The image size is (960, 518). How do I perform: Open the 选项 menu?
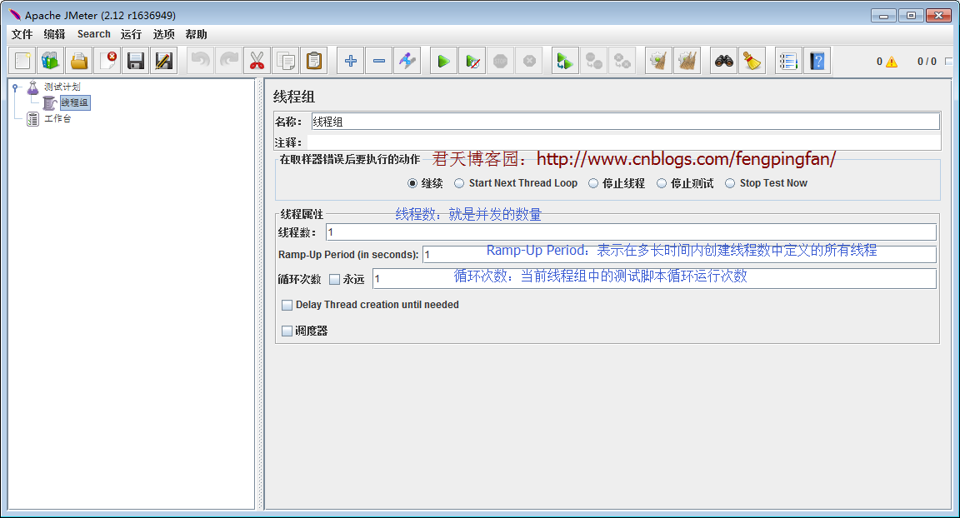pyautogui.click(x=163, y=34)
